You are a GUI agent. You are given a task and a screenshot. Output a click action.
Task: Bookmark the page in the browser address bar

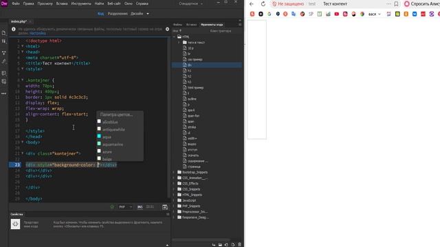(396, 4)
